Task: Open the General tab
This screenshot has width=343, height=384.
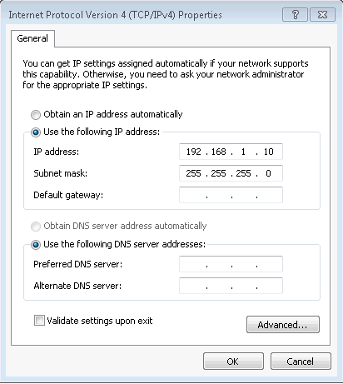Action: click(x=32, y=38)
